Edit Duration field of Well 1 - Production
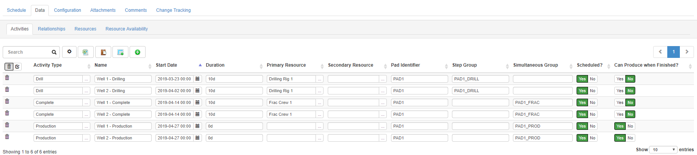This screenshot has height=155, width=697. click(234, 126)
